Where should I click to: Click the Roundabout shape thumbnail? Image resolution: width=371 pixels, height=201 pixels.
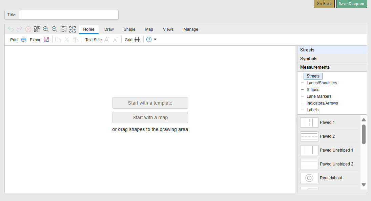click(x=309, y=178)
